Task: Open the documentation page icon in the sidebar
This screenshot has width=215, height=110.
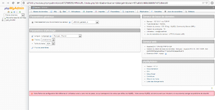Action: [17, 12]
